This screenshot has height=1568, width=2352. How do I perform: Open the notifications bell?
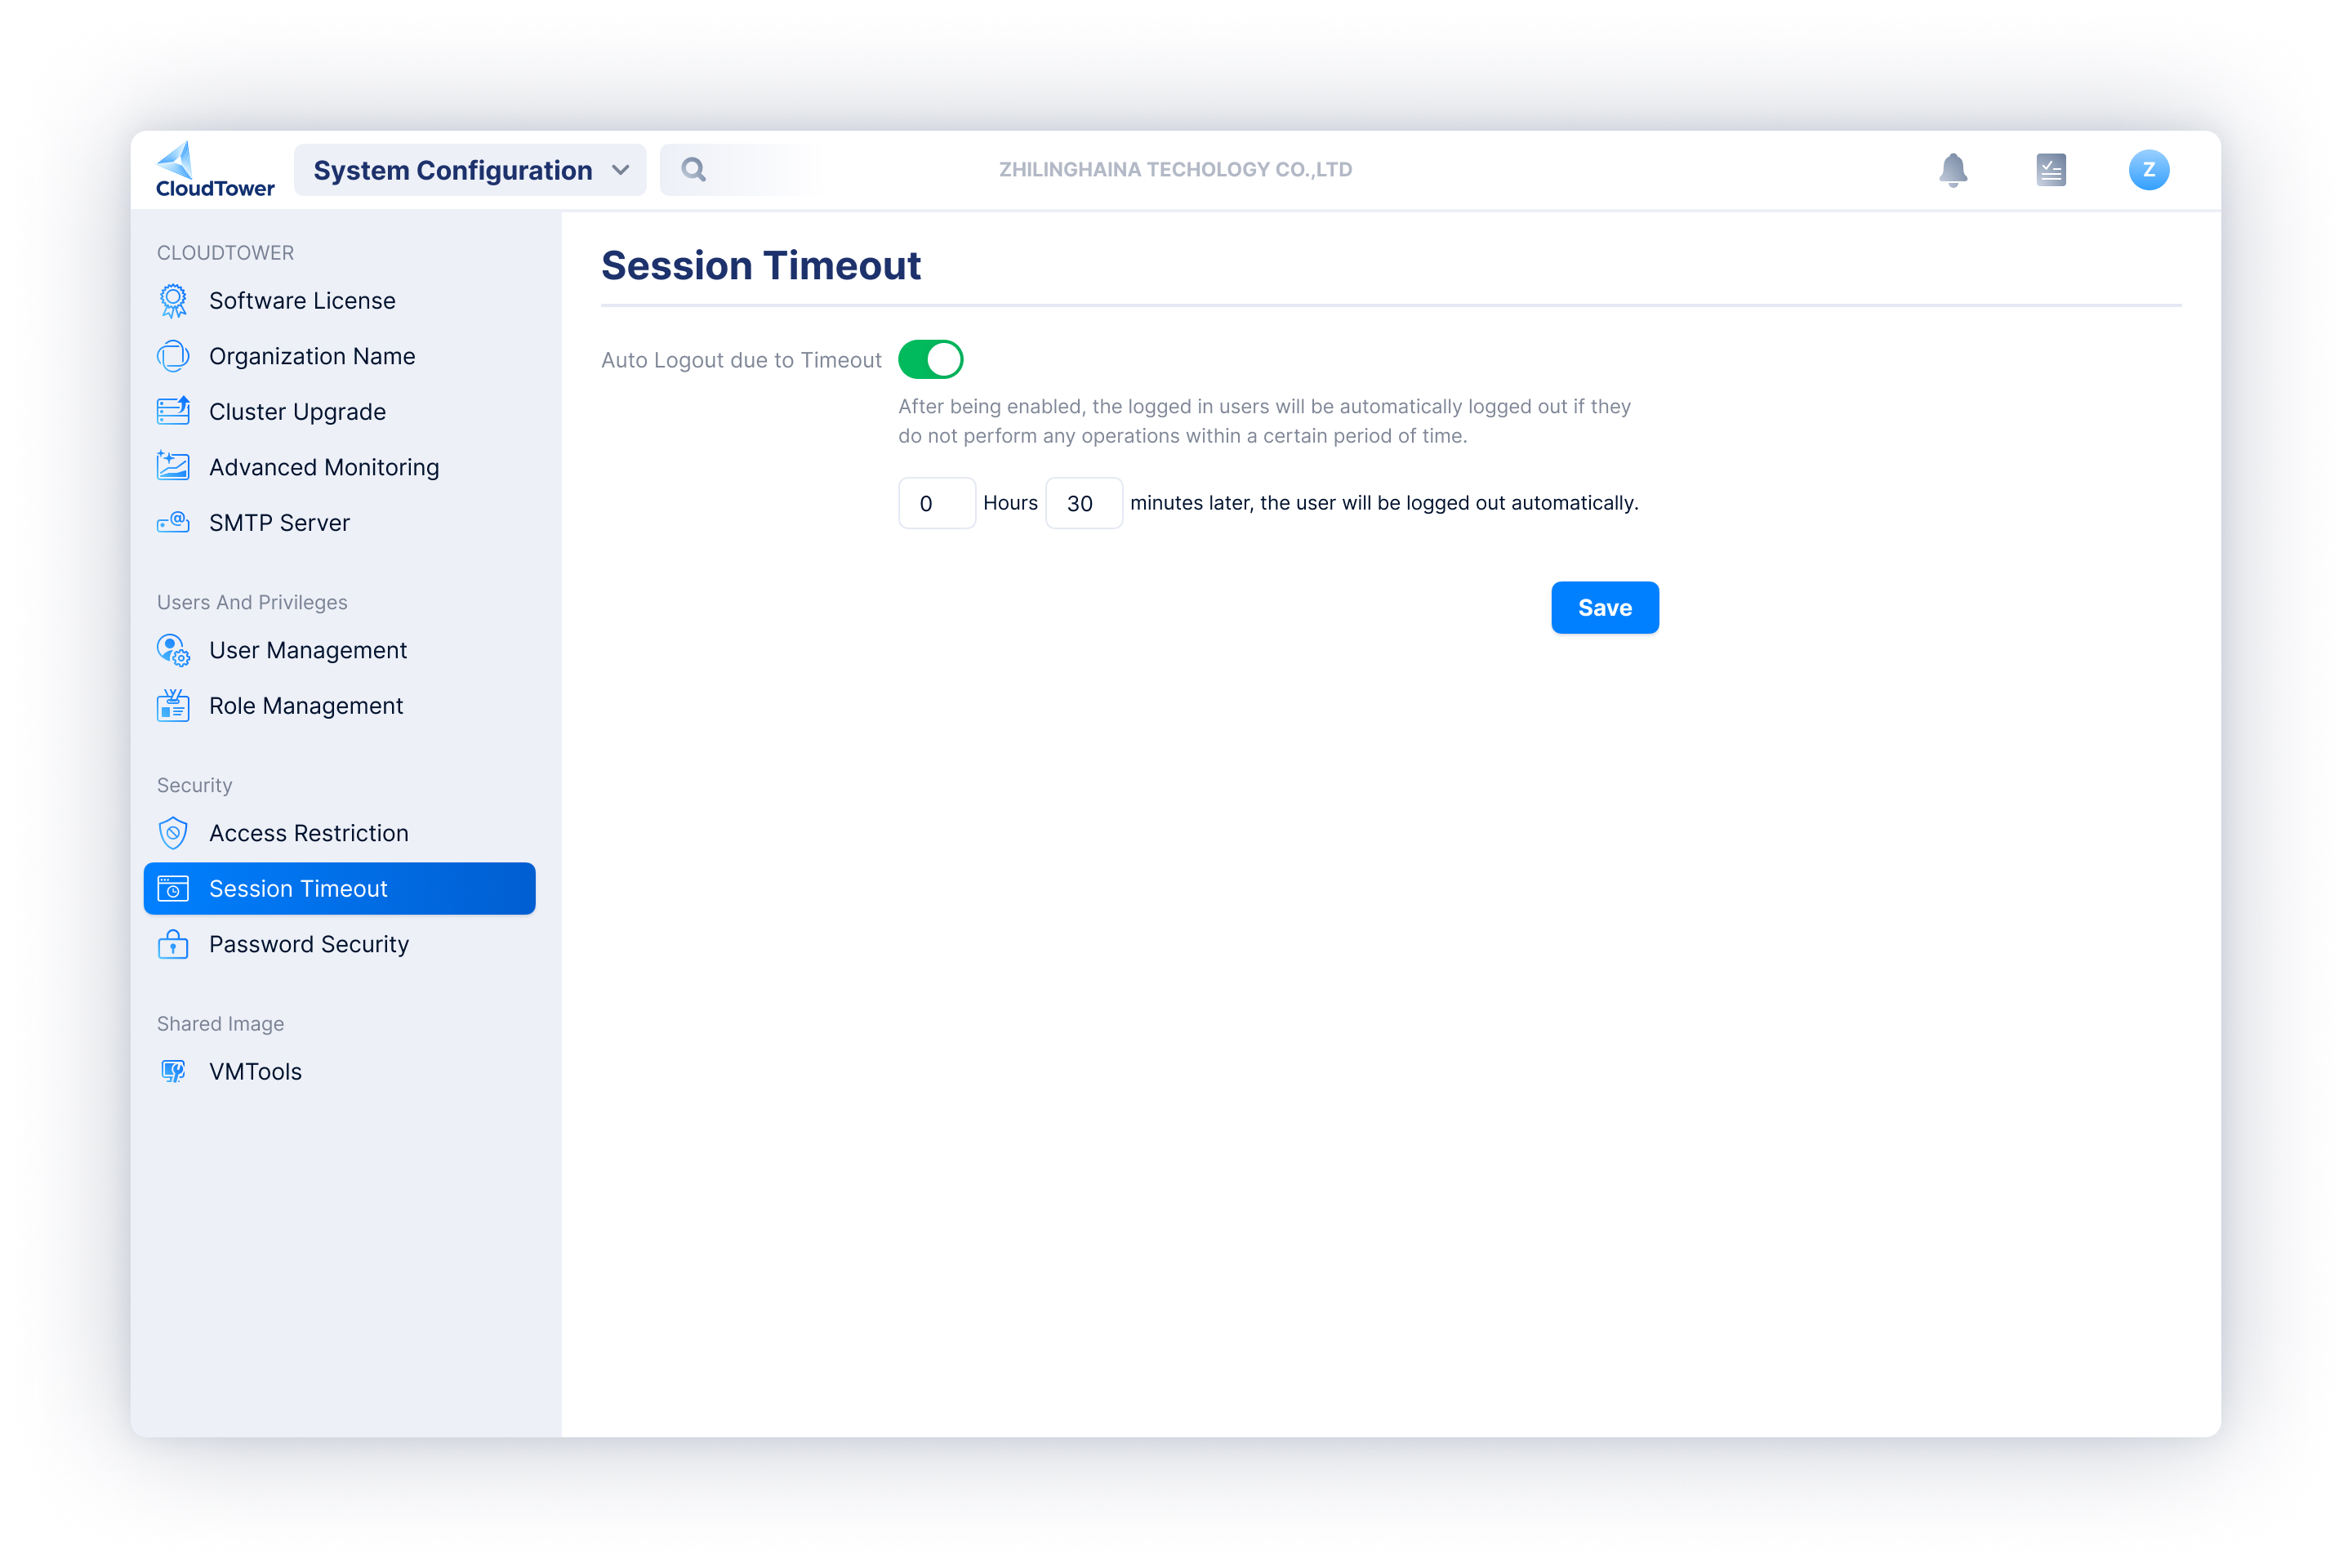(1953, 170)
